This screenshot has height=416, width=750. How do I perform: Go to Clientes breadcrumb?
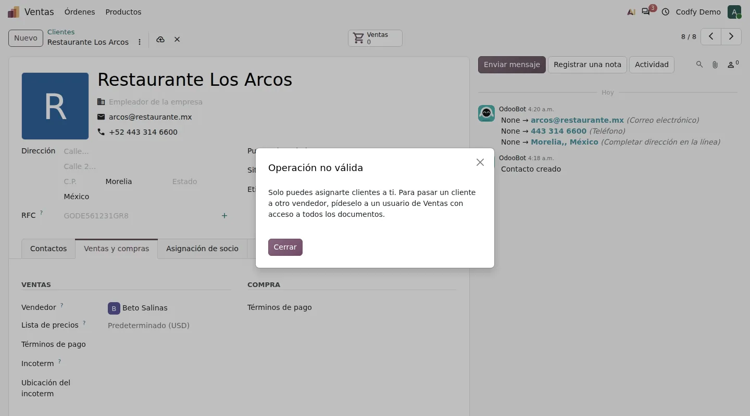click(61, 32)
